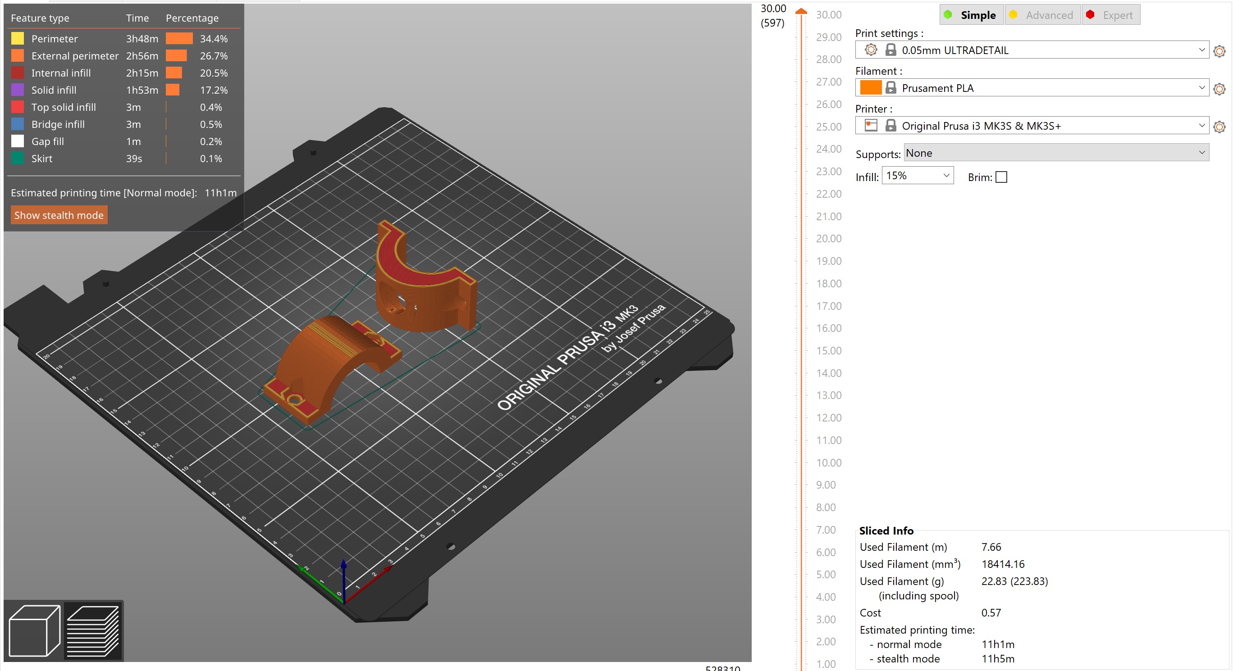Click the print profile cog icon inside dropdown
This screenshot has height=671, width=1233.
(x=871, y=50)
